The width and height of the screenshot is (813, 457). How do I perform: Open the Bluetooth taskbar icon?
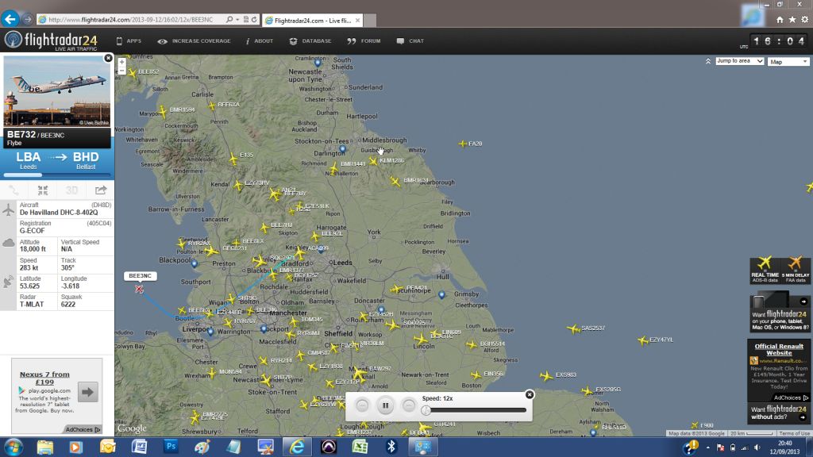coord(391,446)
